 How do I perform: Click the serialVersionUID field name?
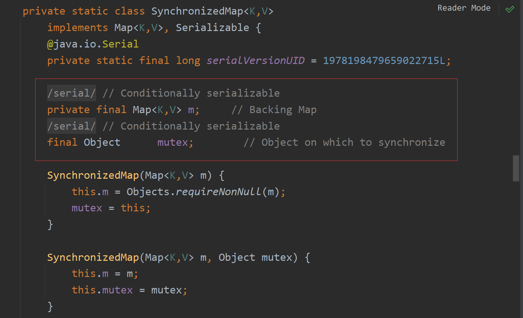[256, 60]
